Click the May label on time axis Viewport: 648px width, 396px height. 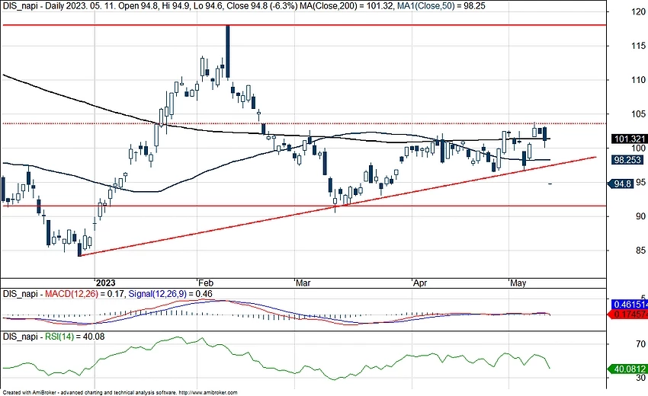pos(518,283)
